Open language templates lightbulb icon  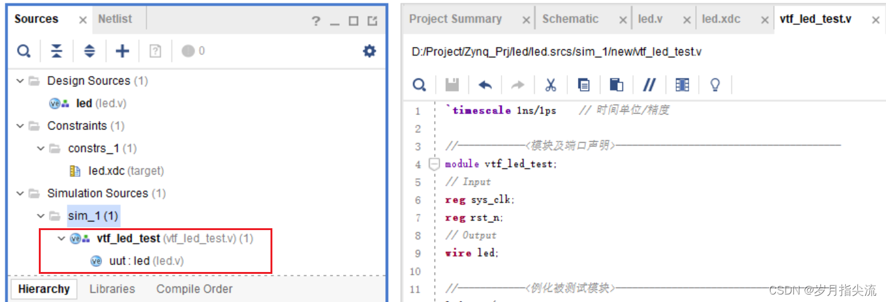click(x=715, y=84)
